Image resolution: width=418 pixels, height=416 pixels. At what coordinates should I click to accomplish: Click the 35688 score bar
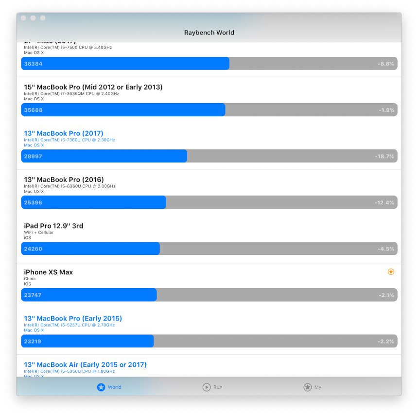click(x=209, y=109)
